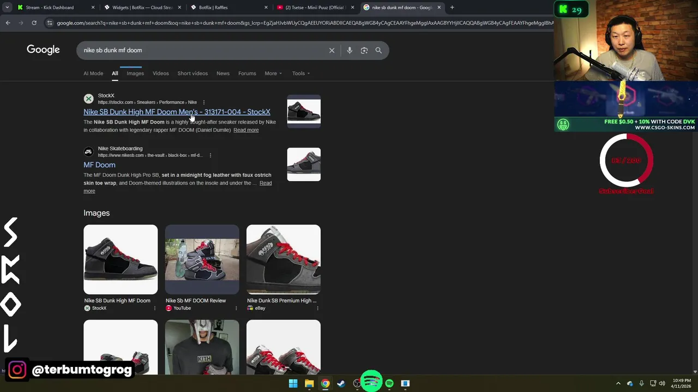The width and height of the screenshot is (698, 392).
Task: Open three-dot menu for Nike Skateboarding result
Action: 210,155
